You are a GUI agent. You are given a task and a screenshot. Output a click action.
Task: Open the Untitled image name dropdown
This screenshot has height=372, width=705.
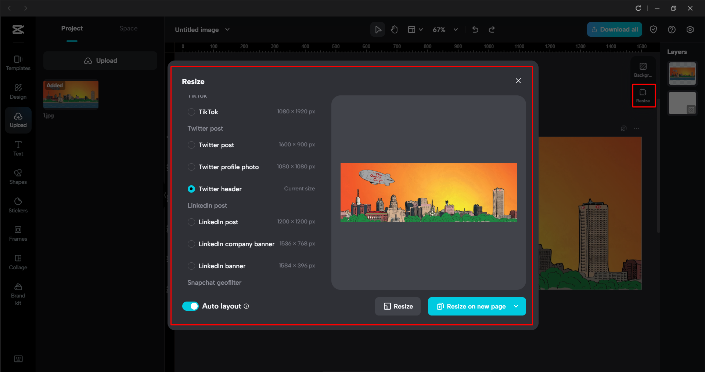click(x=227, y=29)
